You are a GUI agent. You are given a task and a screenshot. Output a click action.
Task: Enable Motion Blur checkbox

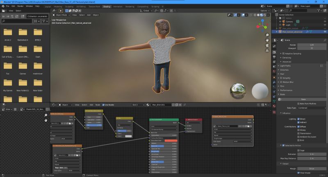[x=281, y=82]
